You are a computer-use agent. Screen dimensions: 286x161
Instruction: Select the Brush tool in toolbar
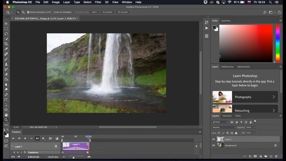tap(6, 59)
